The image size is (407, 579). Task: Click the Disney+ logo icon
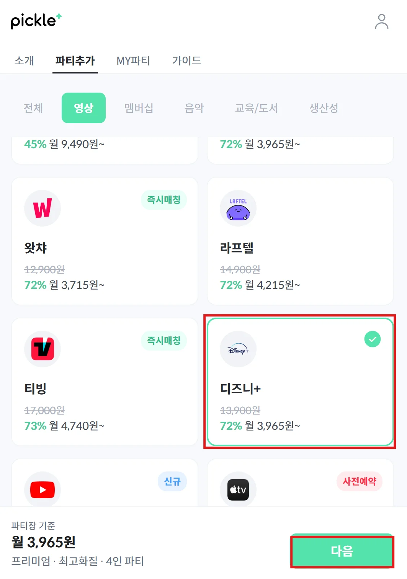pyautogui.click(x=238, y=349)
